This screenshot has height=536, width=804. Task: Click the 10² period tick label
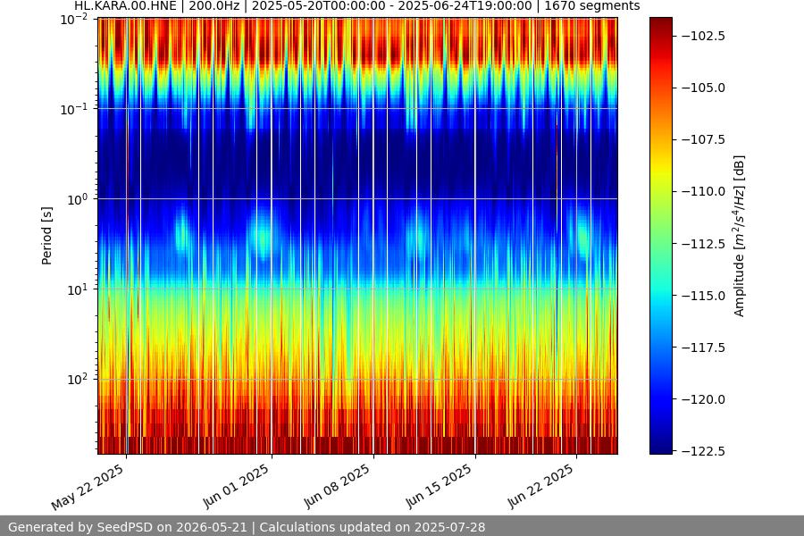click(x=77, y=380)
